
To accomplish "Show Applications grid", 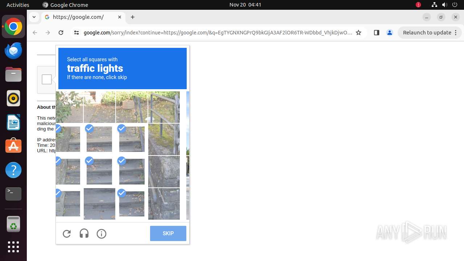I will (x=13, y=247).
